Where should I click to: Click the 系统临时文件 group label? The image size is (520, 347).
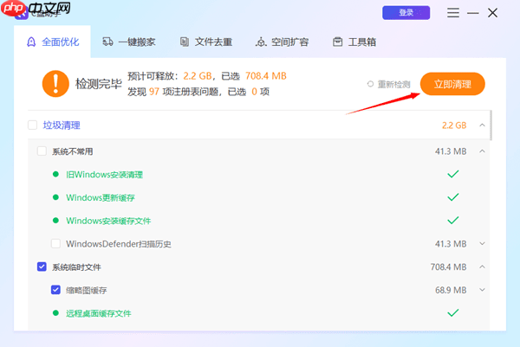click(x=76, y=267)
